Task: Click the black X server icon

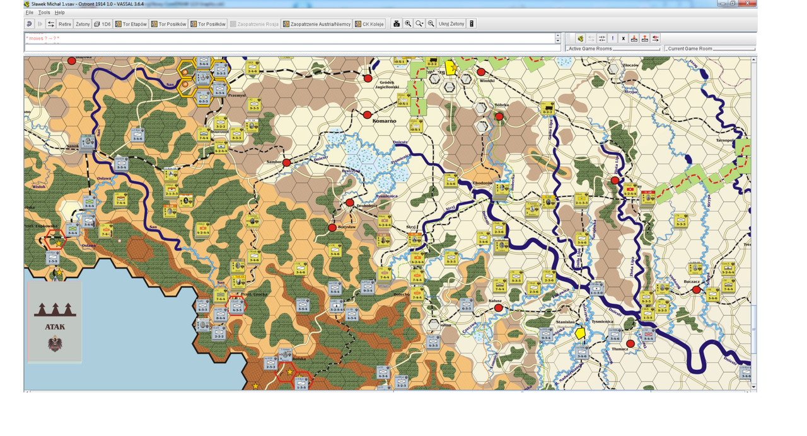Action: [624, 38]
